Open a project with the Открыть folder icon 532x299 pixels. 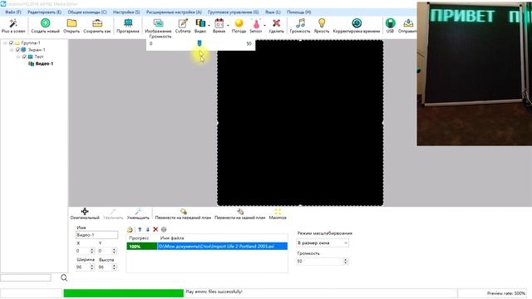pos(71,23)
